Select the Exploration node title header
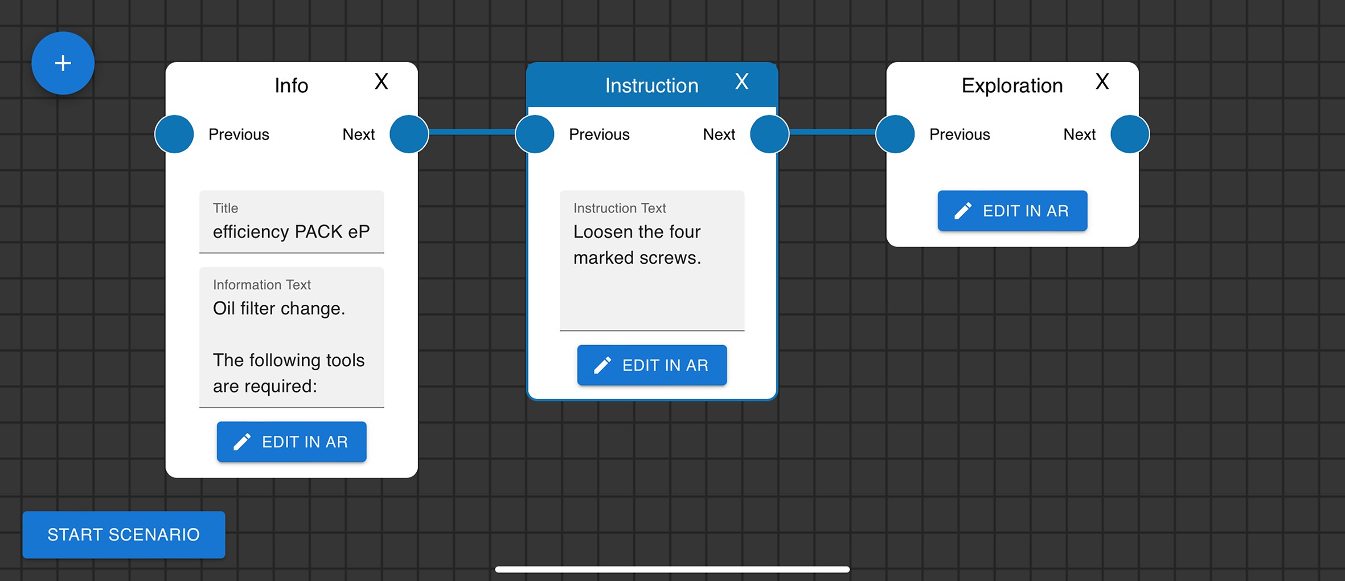Viewport: 1345px width, 581px height. point(1012,85)
